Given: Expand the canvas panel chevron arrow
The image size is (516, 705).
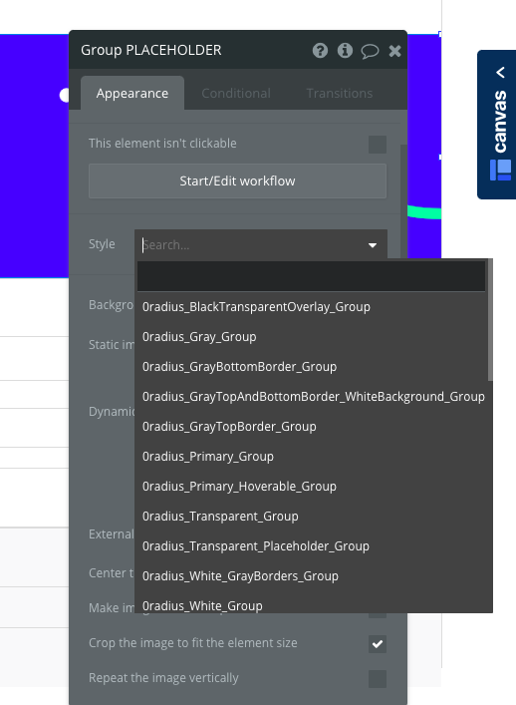Looking at the screenshot, I should click(x=500, y=72).
